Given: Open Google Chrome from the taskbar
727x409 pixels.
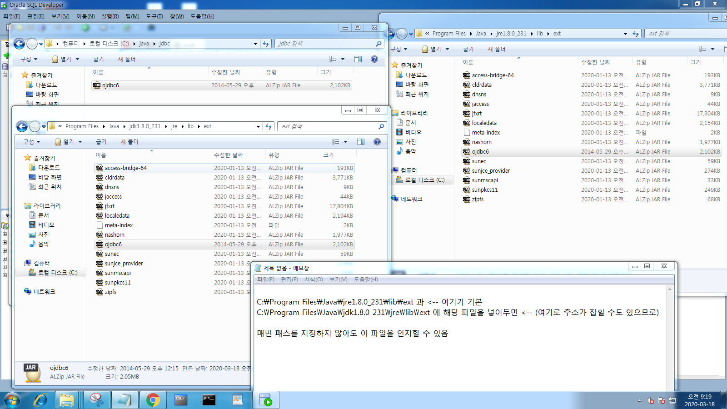Looking at the screenshot, I should coord(153,400).
